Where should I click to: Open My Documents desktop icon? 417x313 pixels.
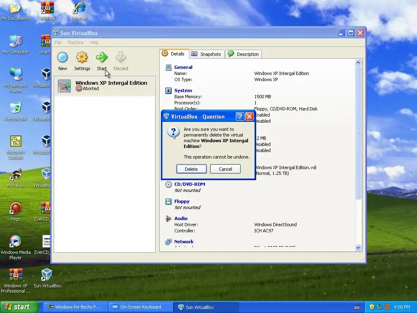pyautogui.click(x=15, y=11)
